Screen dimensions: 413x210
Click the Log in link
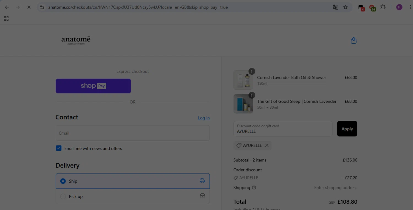[x=204, y=118]
